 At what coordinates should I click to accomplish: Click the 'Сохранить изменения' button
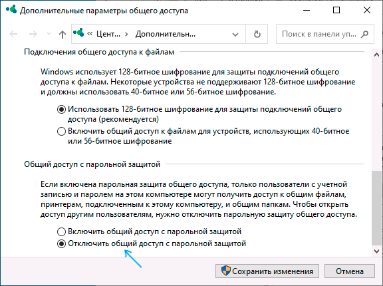pyautogui.click(x=267, y=271)
